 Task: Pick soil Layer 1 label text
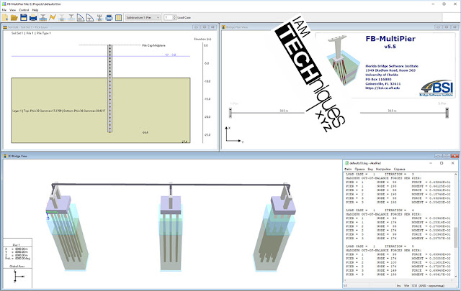pos(58,111)
